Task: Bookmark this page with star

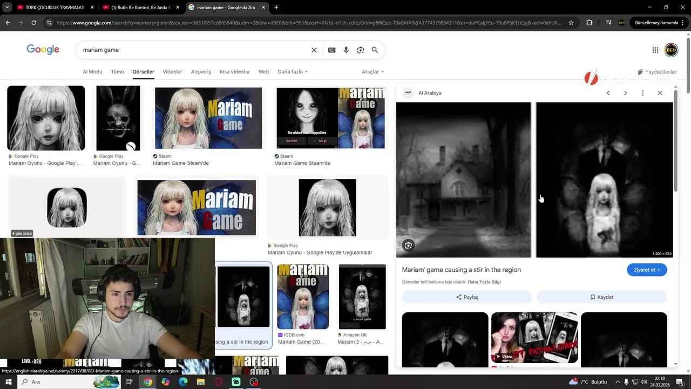Action: (x=571, y=23)
